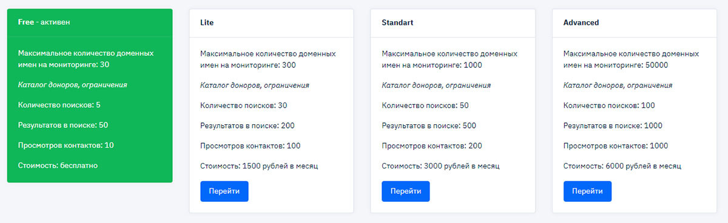Click Результатов в поиске: 500 in Standart
Screen dimensions: 728x223
click(x=429, y=125)
